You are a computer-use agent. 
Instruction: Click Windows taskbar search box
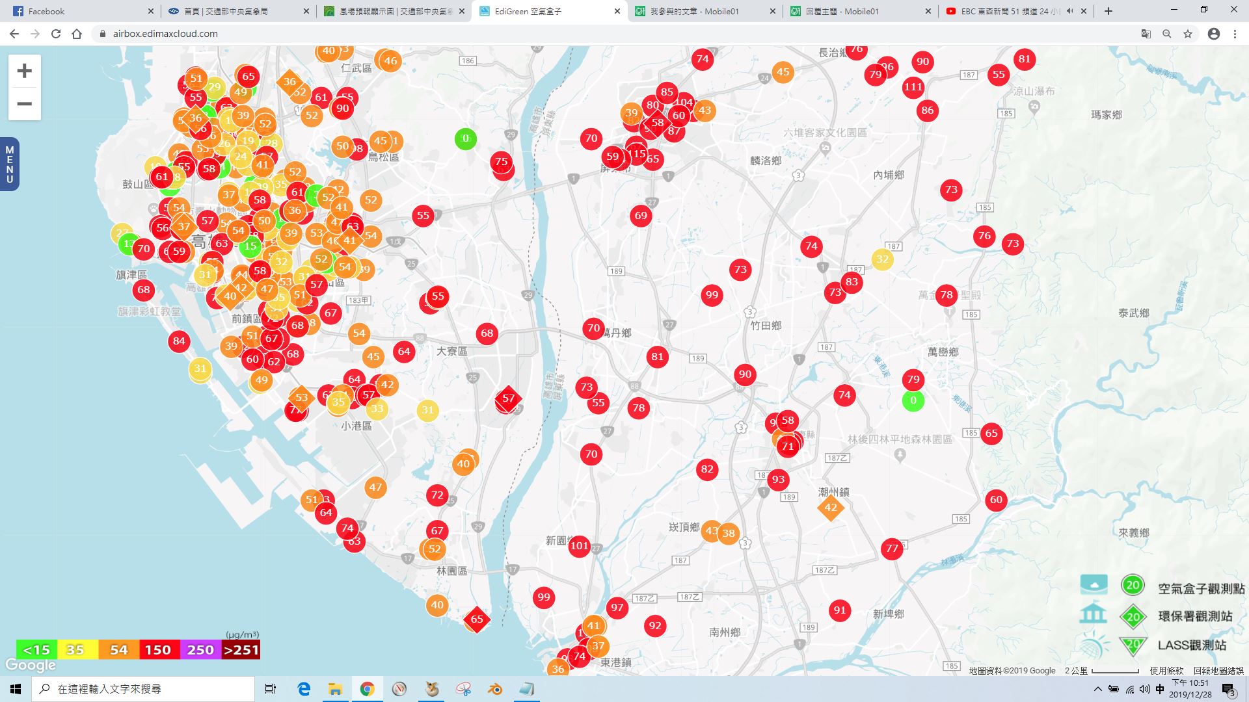click(143, 689)
